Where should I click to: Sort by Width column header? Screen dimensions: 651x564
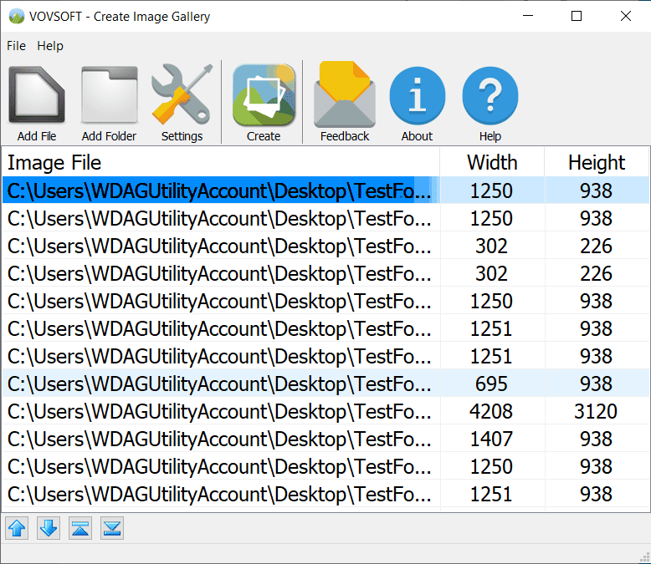click(x=492, y=162)
